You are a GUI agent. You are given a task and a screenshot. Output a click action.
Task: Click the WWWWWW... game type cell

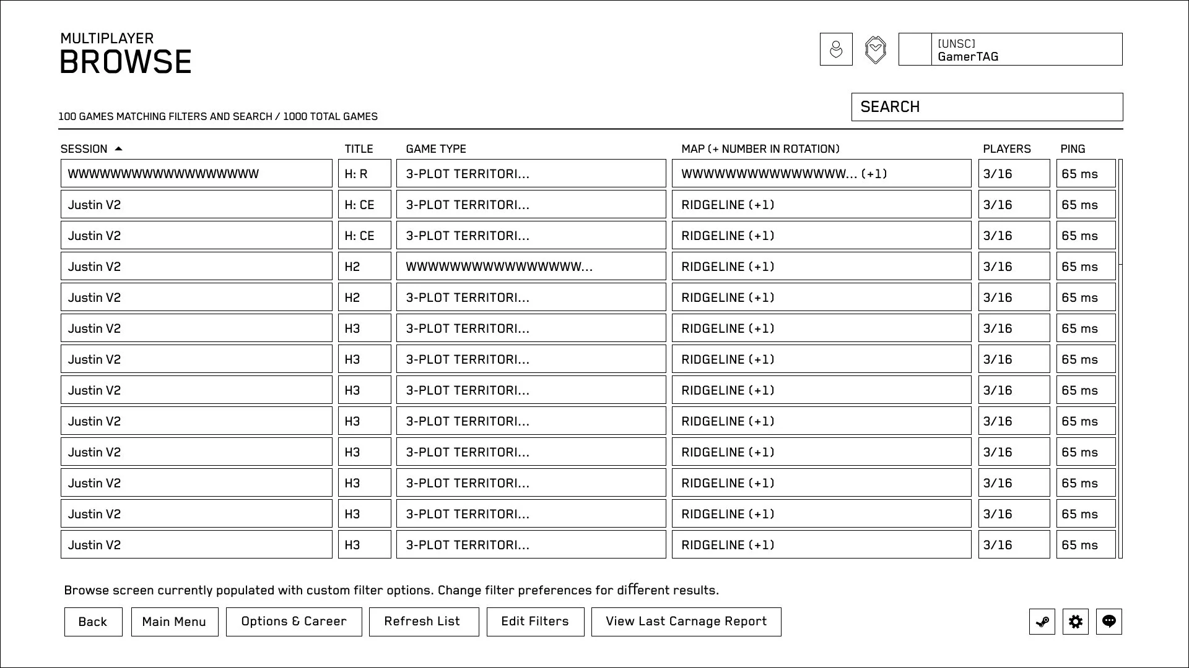531,266
